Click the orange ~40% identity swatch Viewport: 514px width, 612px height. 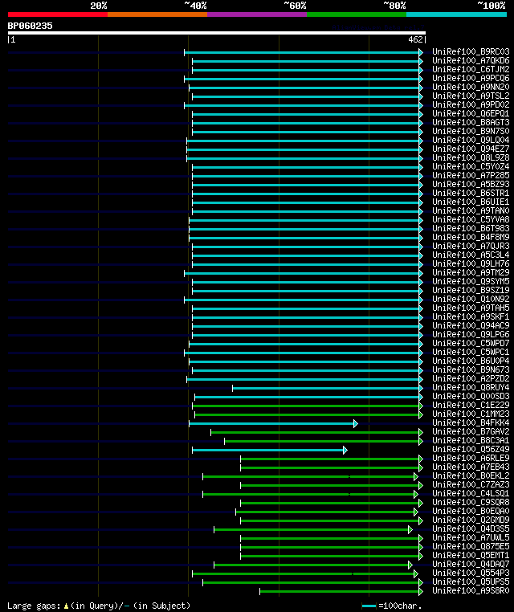point(157,14)
